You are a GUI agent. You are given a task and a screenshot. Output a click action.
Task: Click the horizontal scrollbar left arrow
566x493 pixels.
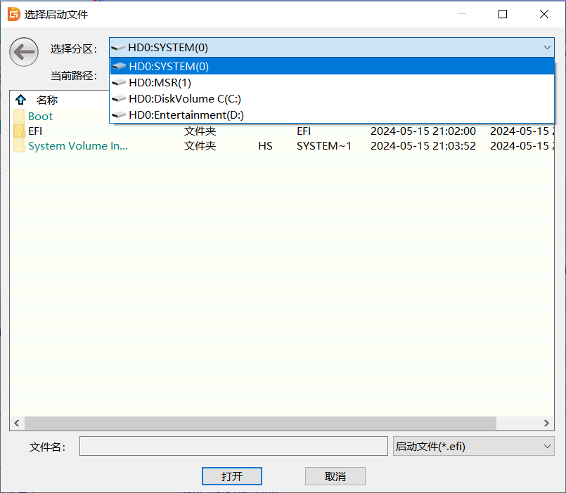point(17,423)
